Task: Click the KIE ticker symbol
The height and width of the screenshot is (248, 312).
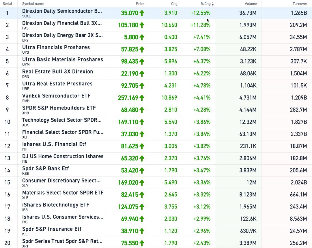Action: point(25,234)
